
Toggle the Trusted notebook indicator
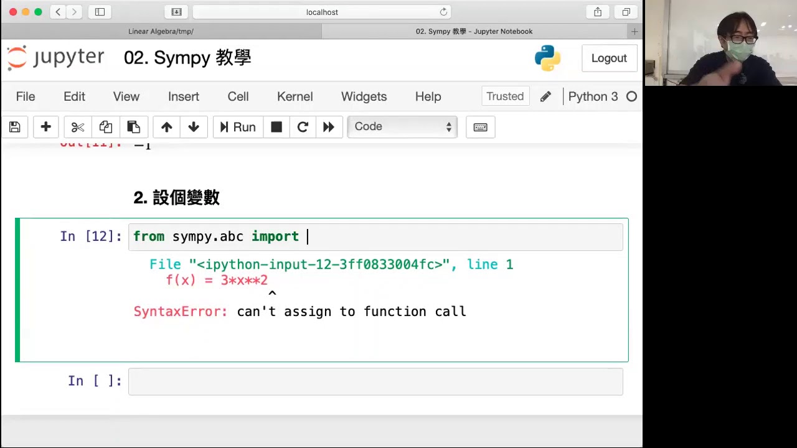[505, 96]
